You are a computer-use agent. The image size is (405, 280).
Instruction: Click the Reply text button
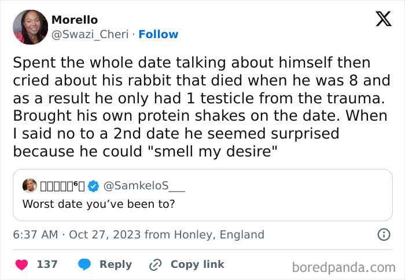coord(116,264)
